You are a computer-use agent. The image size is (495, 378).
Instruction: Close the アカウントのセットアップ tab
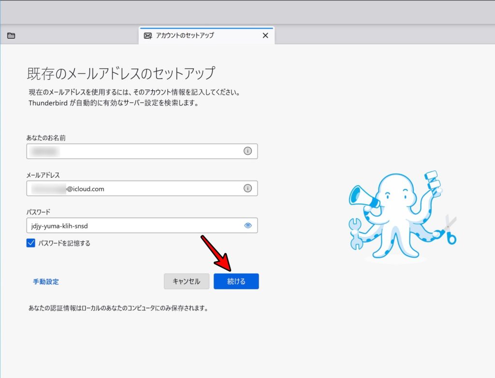click(x=265, y=35)
